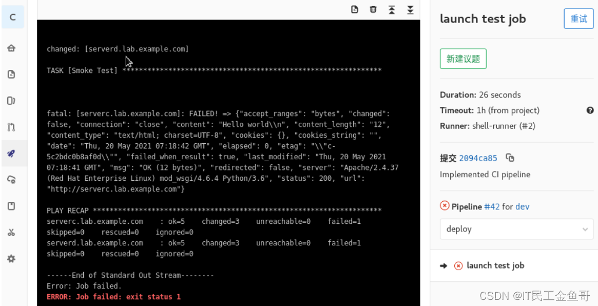Open the Packages icon in sidebar
598x306 pixels.
11,206
